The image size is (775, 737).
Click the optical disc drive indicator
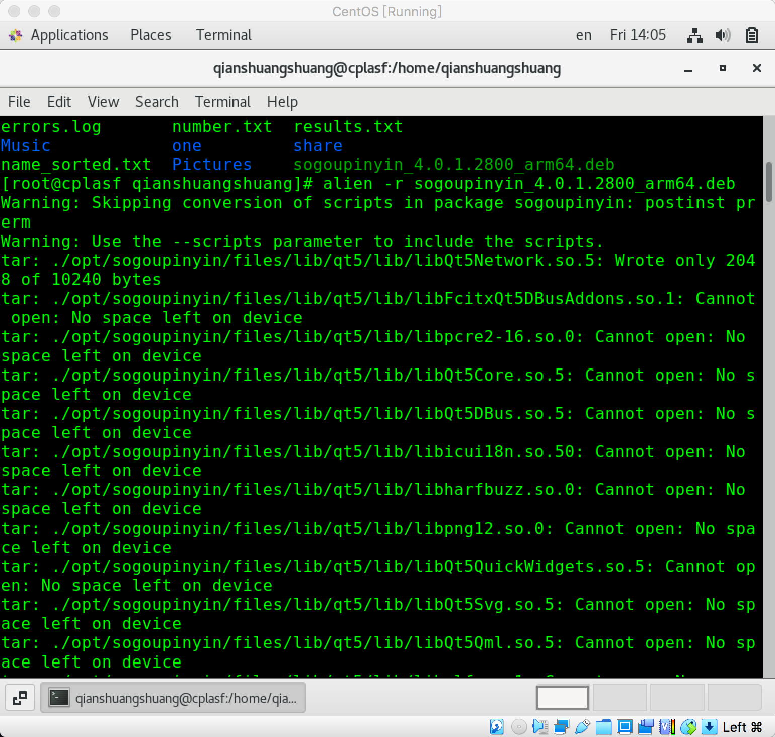[519, 727]
